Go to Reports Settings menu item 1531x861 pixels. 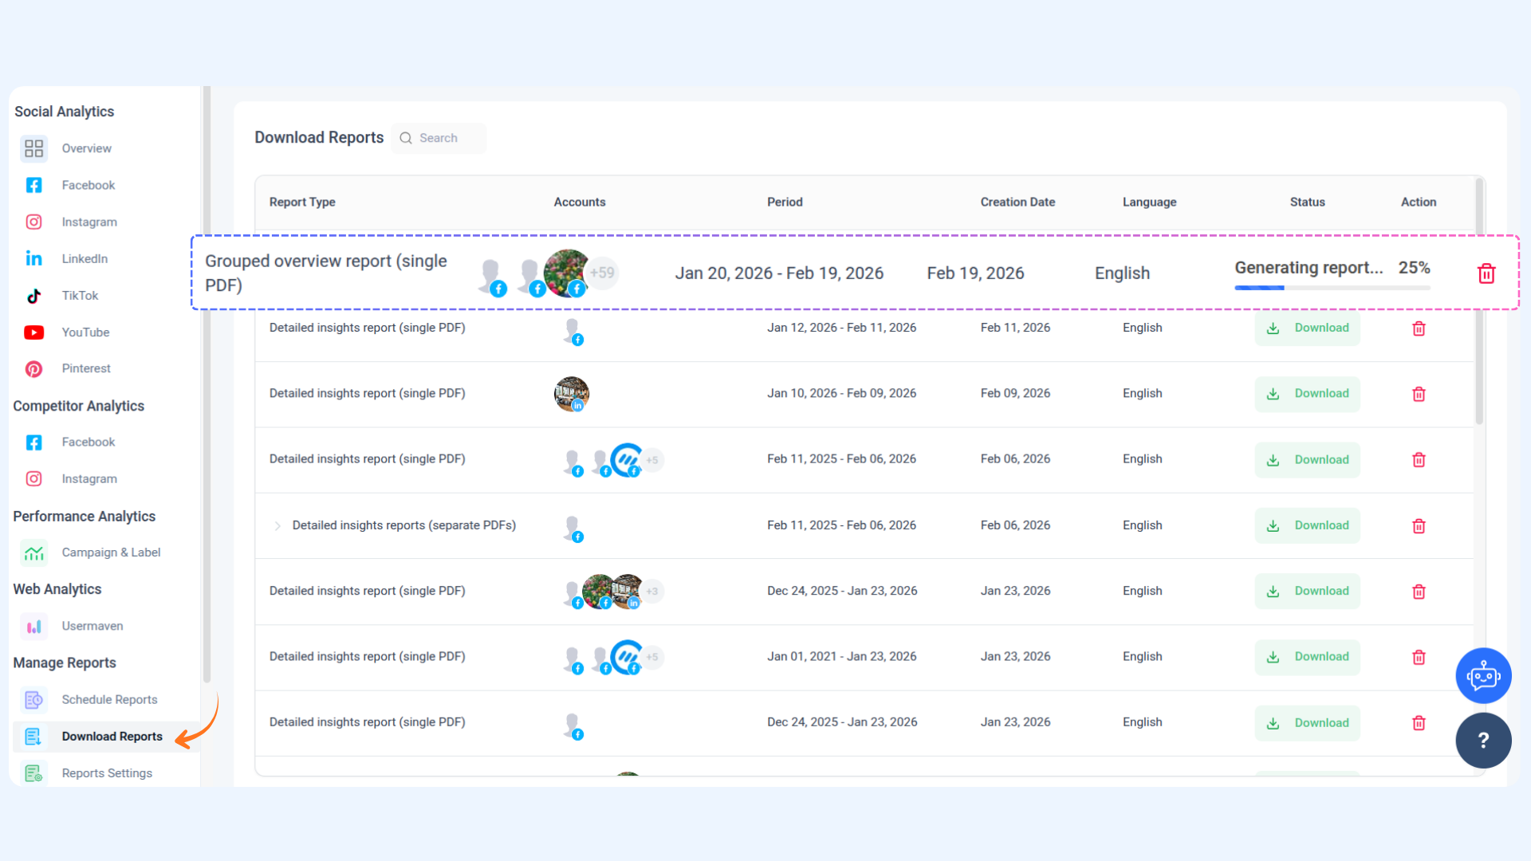tap(107, 773)
